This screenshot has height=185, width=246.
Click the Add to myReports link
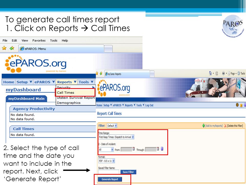pyautogui.click(x=214, y=126)
